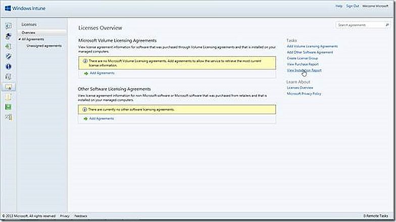Open the Feedback footer link
The image size is (396, 222).
(x=81, y=216)
